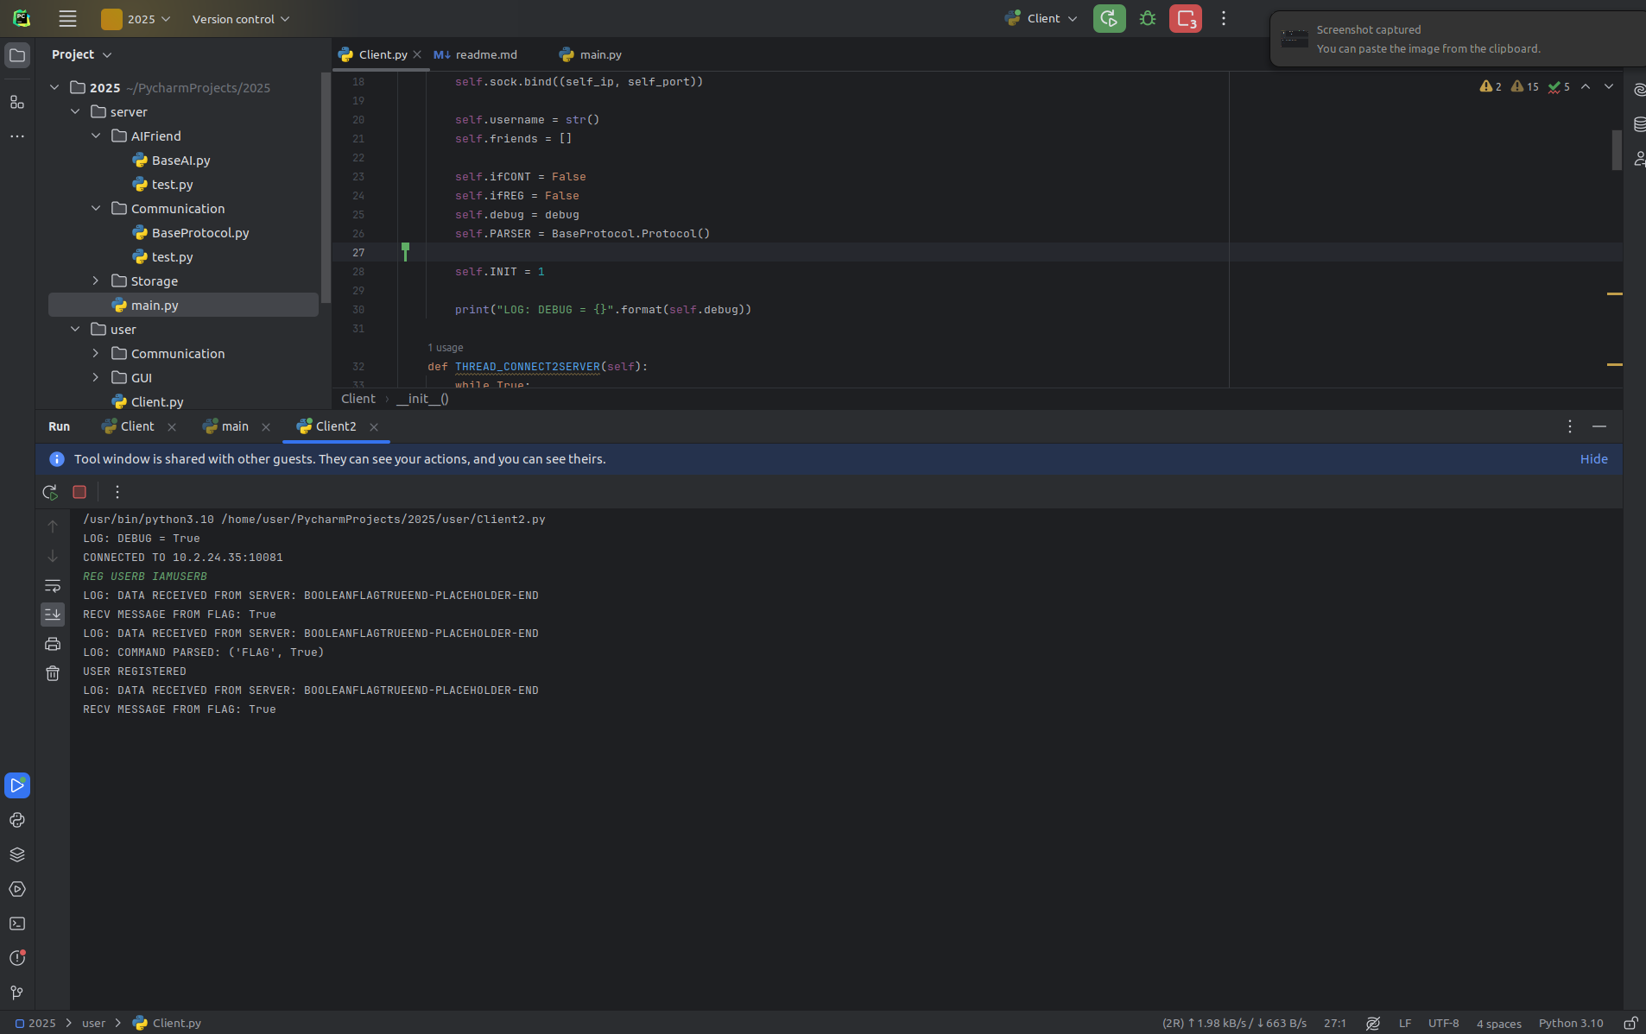Open the Terminal tool window
This screenshot has width=1646, height=1034.
pos(17,924)
